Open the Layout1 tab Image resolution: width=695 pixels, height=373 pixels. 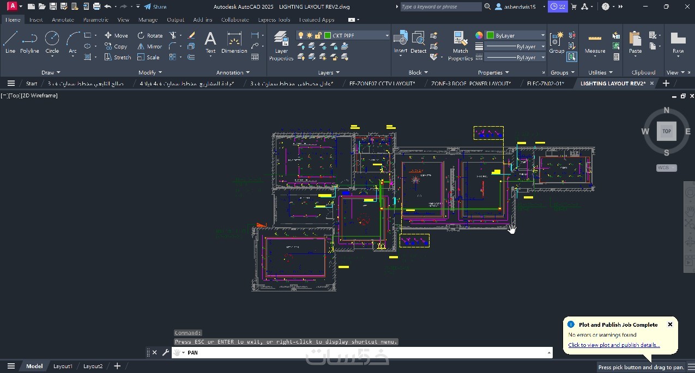63,366
